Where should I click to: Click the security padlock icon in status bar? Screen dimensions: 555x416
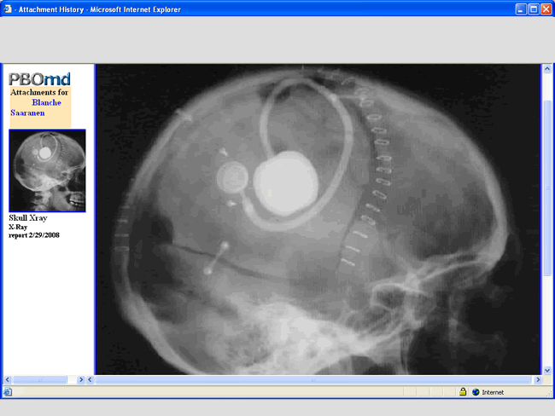coord(462,392)
